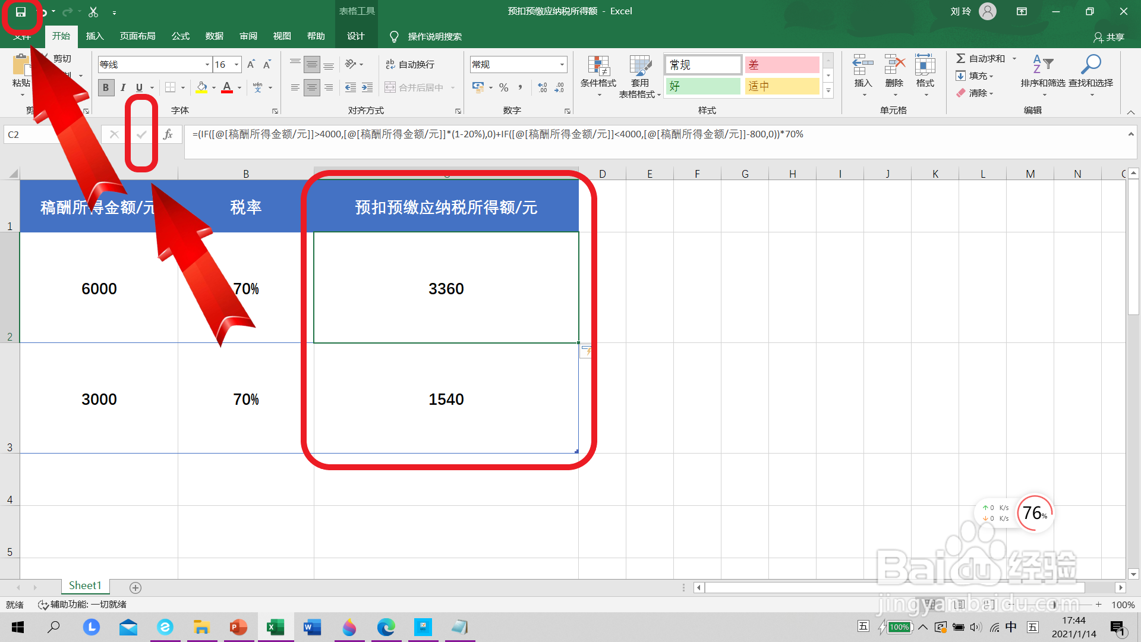Click the Excel icon in taskbar

(275, 627)
